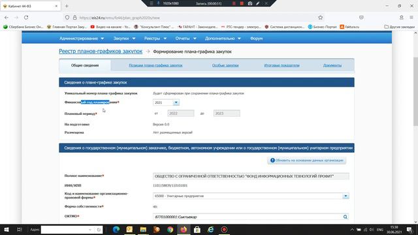Launch Microsoft Edge from taskbar
The width and height of the screenshot is (418, 235).
pos(116,229)
